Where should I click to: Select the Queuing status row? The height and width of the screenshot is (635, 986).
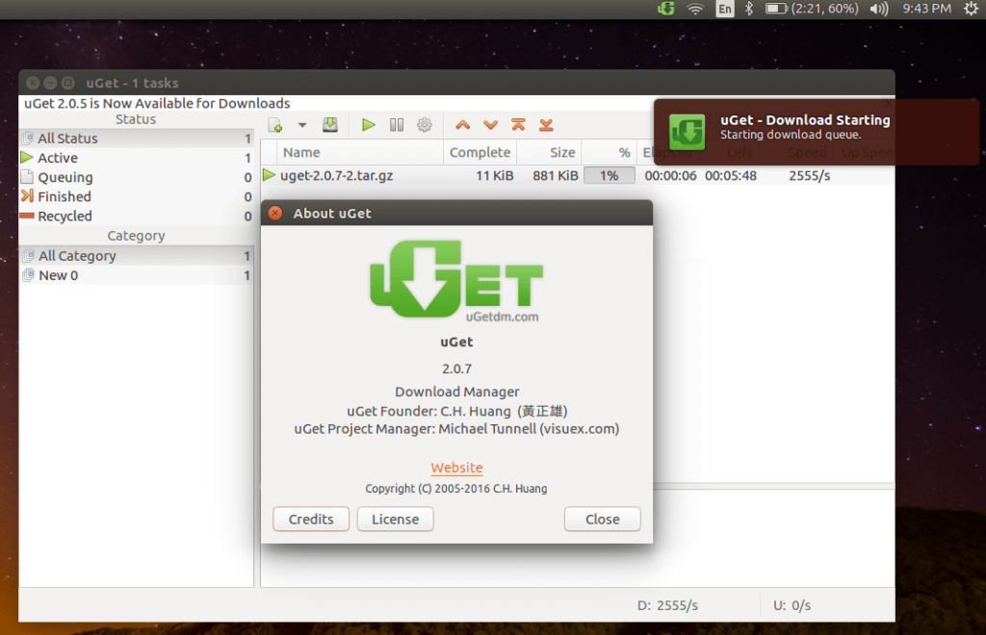pos(137,177)
